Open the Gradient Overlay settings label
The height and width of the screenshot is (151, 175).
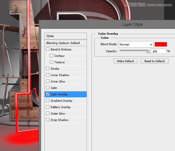tap(62, 101)
